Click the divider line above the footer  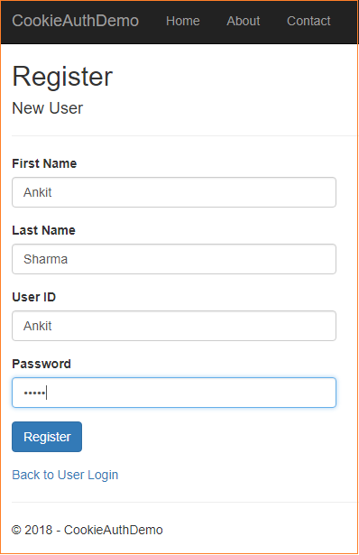coord(185,503)
